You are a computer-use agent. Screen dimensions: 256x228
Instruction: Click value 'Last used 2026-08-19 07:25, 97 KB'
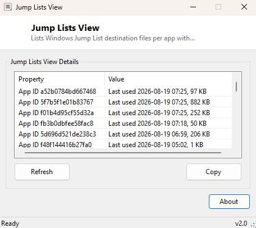157,92
